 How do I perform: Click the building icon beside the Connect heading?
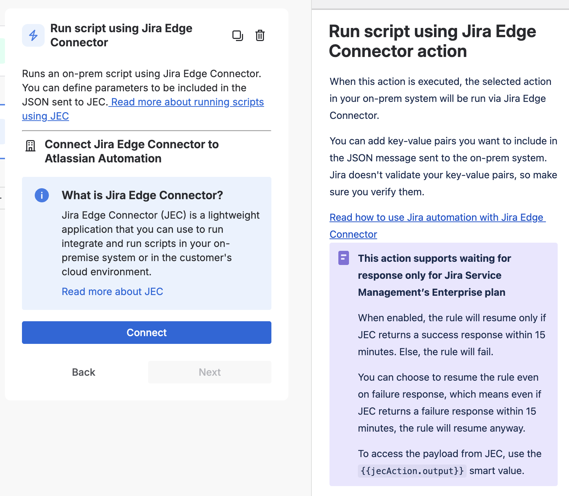pos(30,145)
